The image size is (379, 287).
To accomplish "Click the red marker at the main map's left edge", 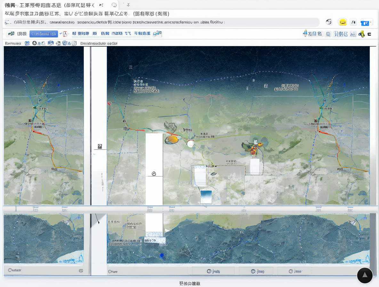I will pos(109,103).
